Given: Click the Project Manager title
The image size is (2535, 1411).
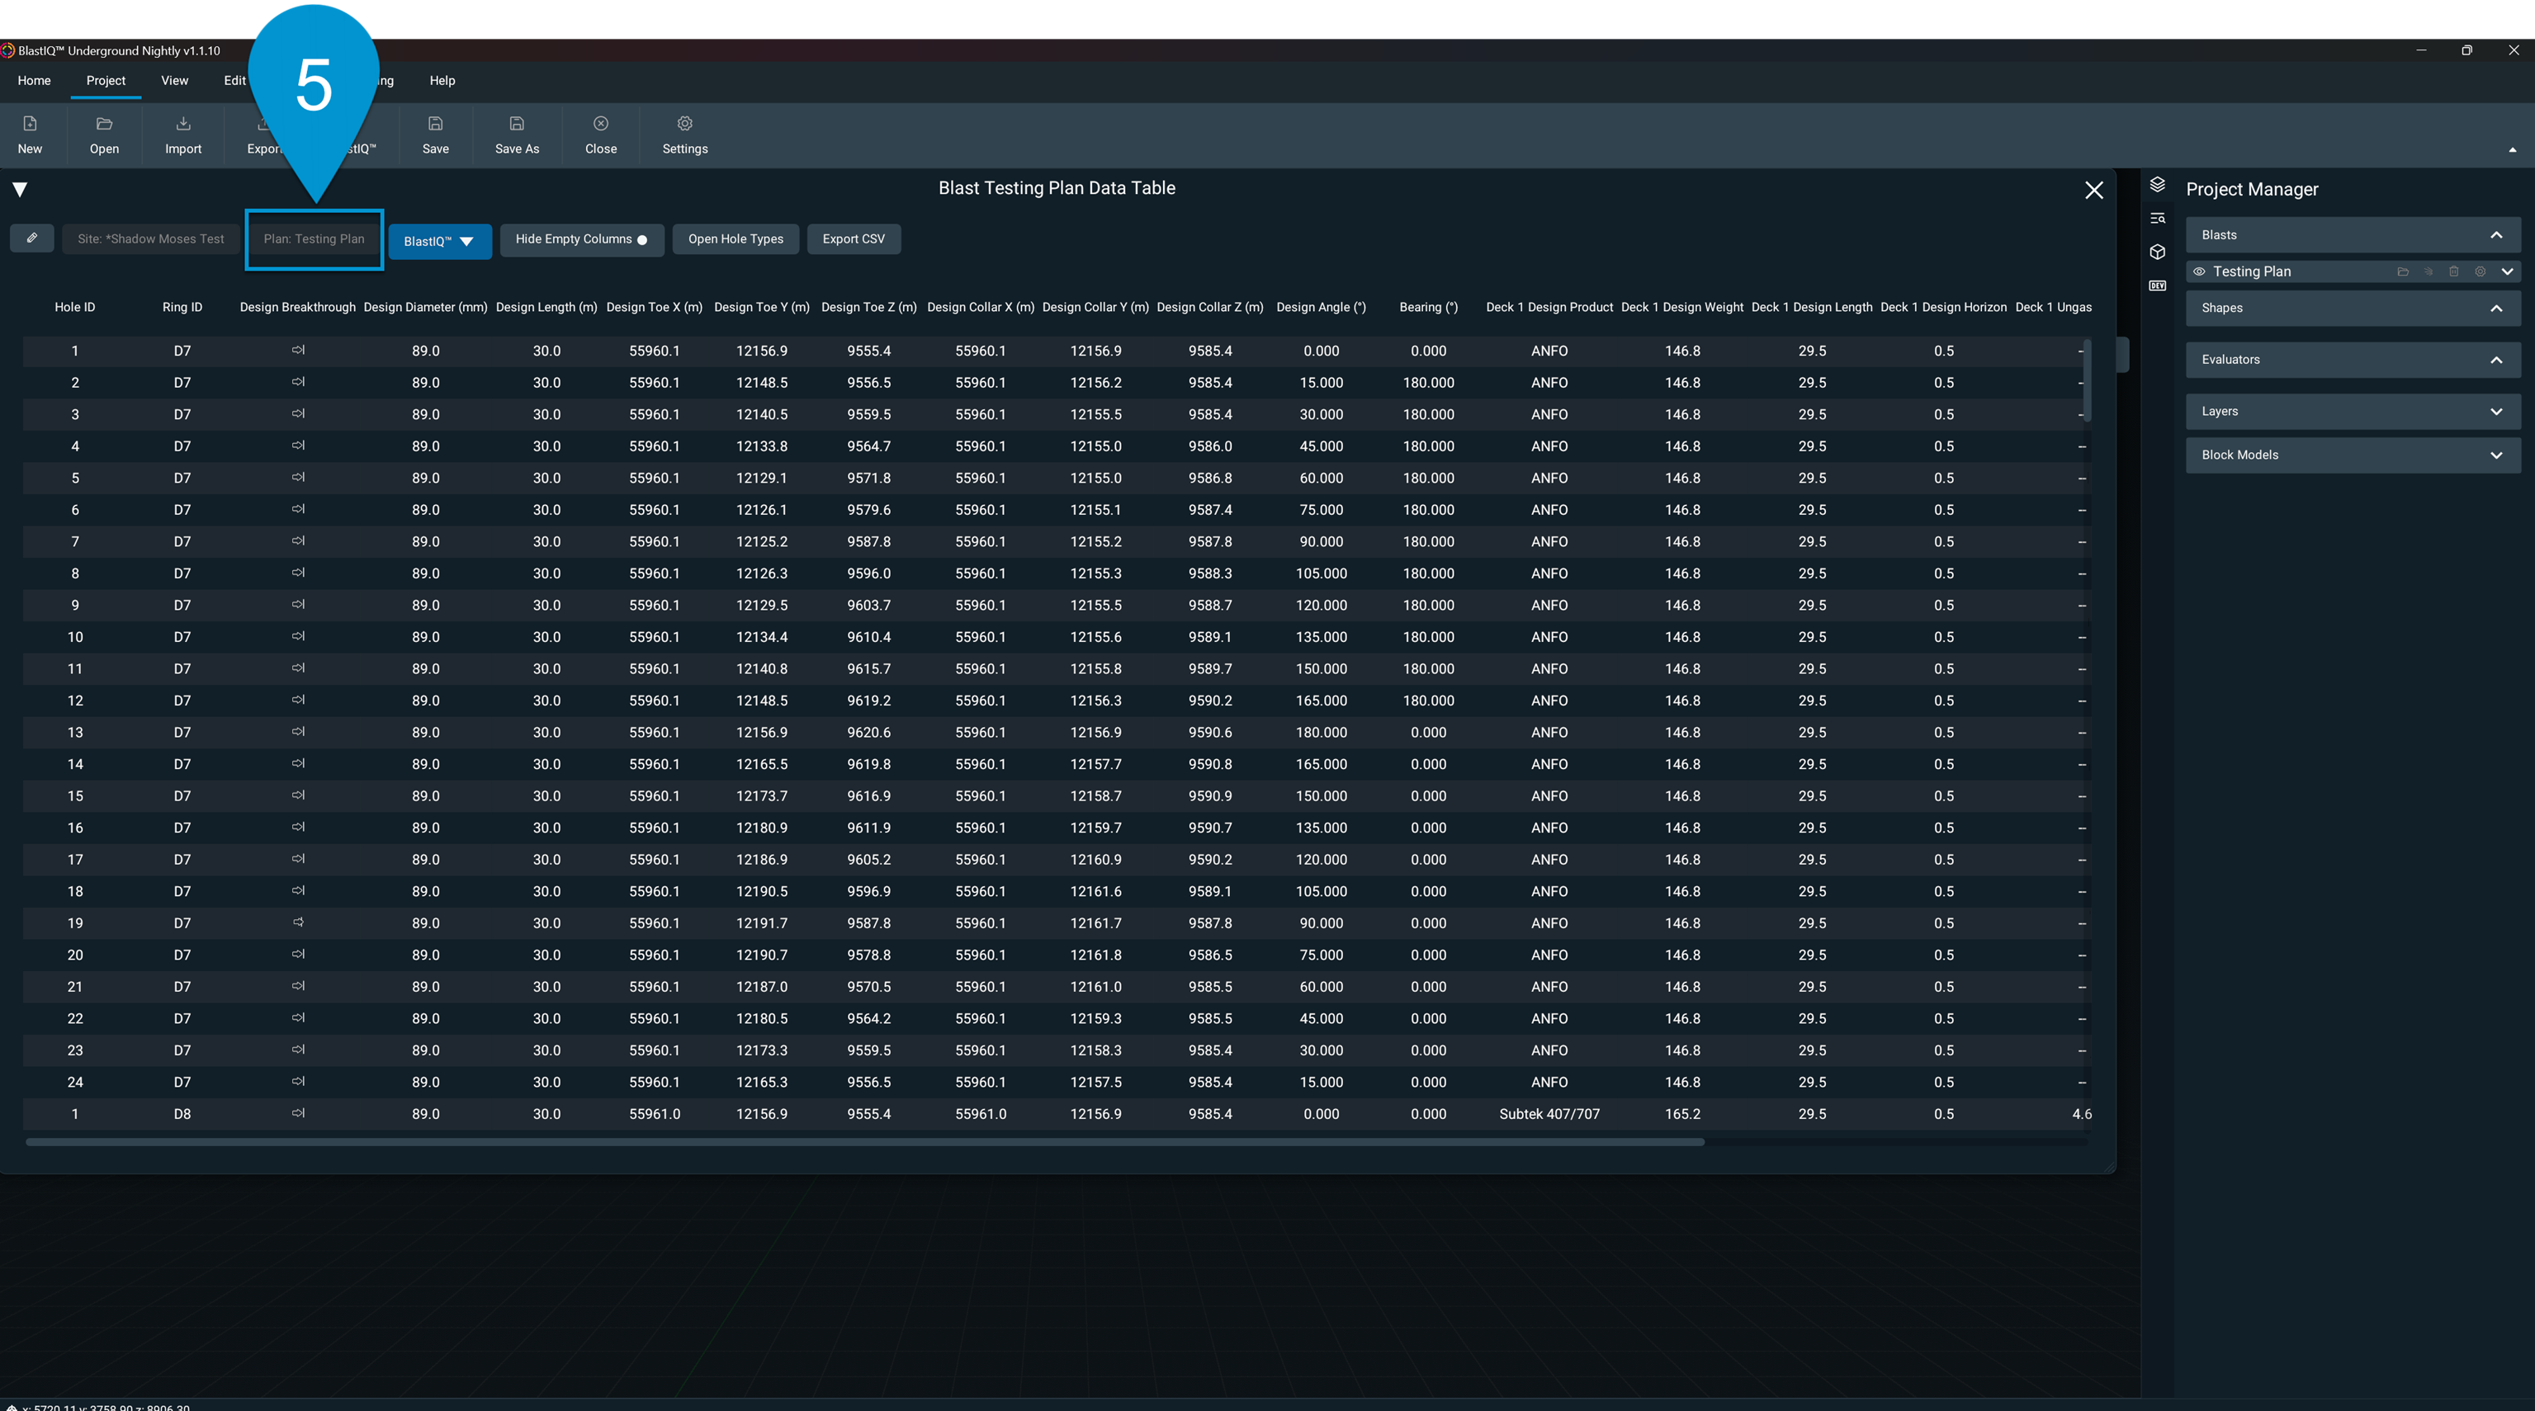Looking at the screenshot, I should (x=2252, y=189).
